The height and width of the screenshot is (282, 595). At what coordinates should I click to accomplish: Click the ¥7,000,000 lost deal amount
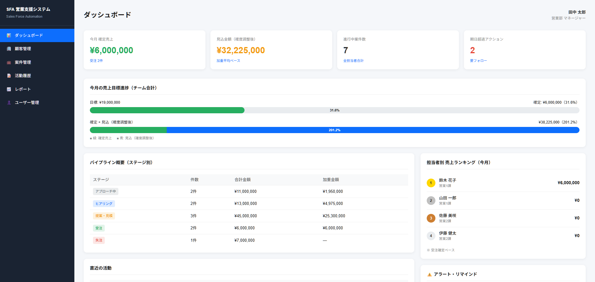pos(245,241)
